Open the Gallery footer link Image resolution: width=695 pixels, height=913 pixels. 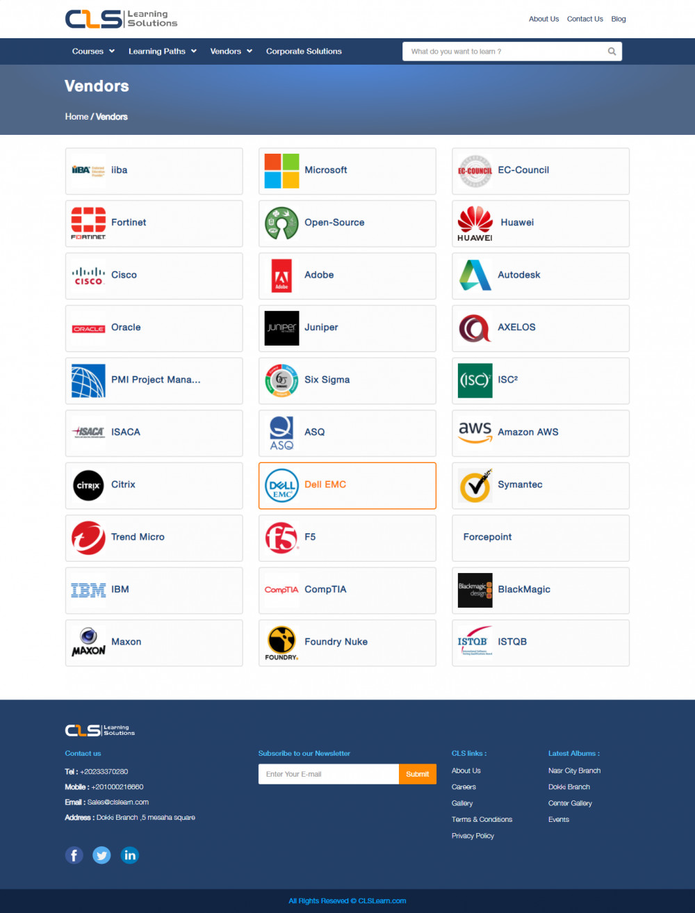pos(462,804)
